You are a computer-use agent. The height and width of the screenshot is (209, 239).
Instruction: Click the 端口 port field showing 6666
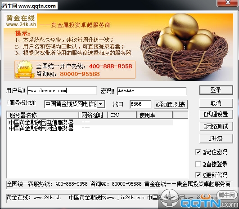(140, 104)
